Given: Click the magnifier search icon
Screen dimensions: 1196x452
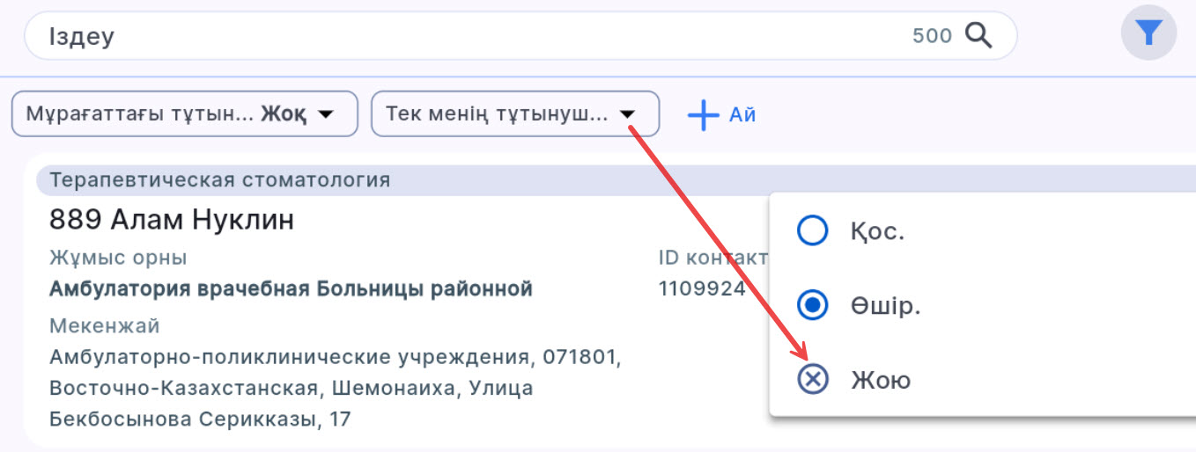Looking at the screenshot, I should coord(978,35).
